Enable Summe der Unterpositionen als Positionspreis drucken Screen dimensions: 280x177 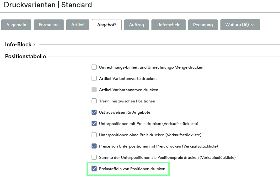94,157
